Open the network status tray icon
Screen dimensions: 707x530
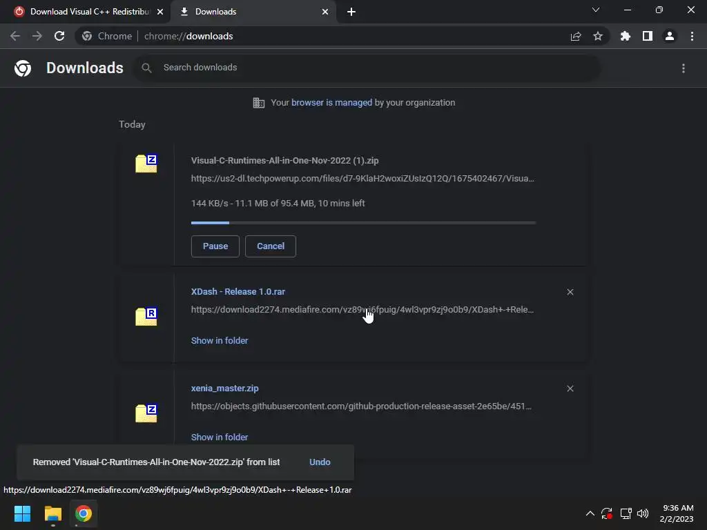[626, 513]
